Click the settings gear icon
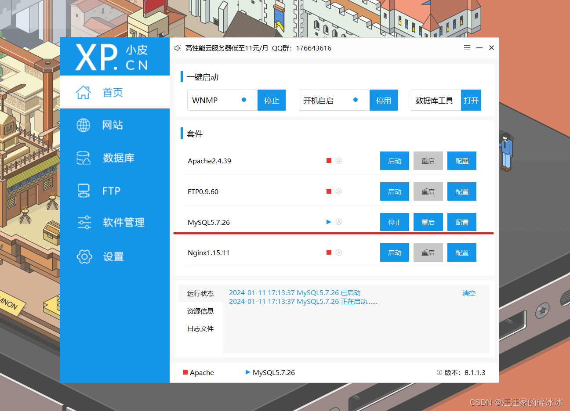This screenshot has height=411, width=570. tap(84, 256)
